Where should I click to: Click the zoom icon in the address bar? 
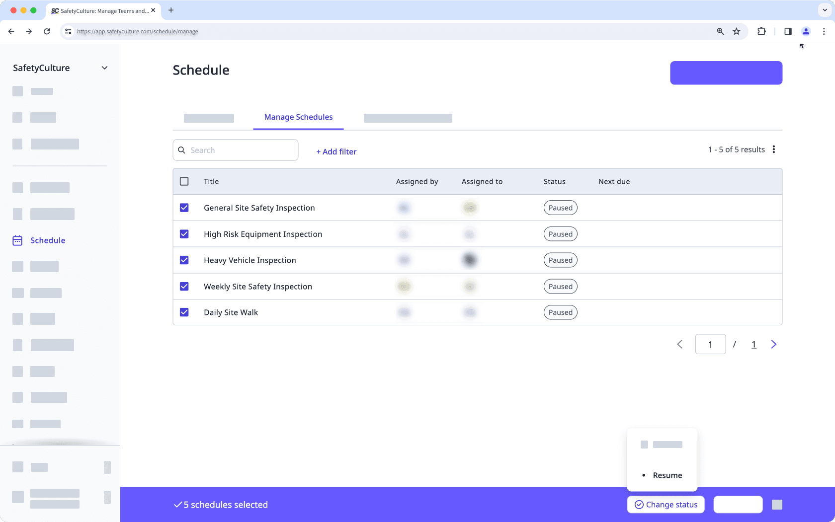point(720,31)
